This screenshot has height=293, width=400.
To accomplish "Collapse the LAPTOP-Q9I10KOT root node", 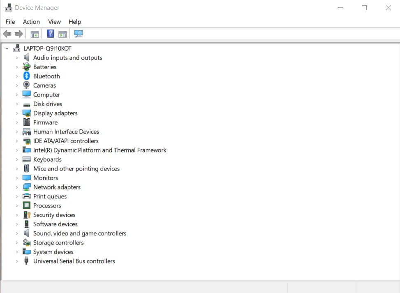I will coord(7,48).
